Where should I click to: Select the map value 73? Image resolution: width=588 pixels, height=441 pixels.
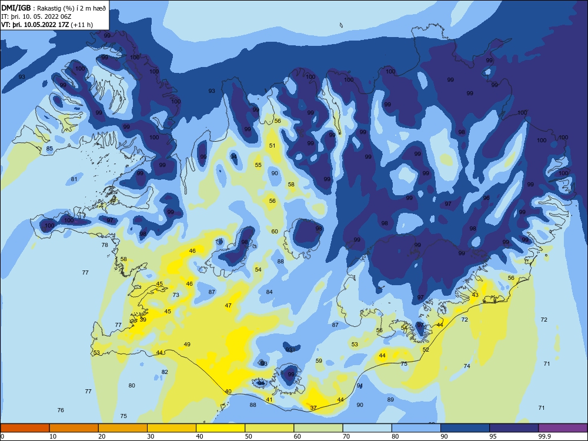[176, 295]
